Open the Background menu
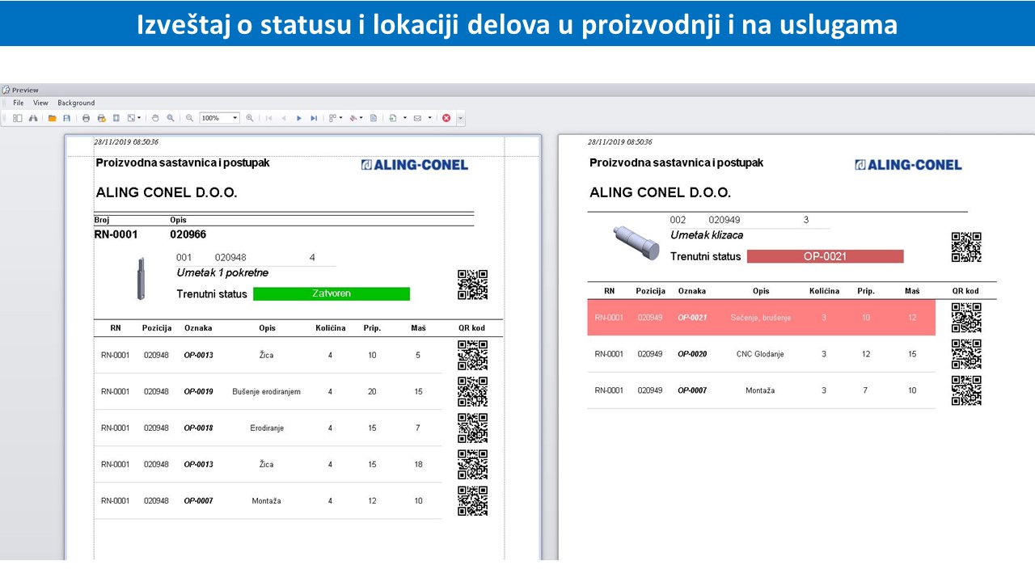1035x582 pixels. [76, 103]
